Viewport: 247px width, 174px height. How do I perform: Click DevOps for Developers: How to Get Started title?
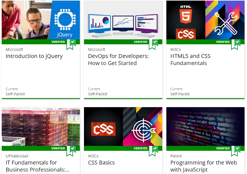coord(118,60)
